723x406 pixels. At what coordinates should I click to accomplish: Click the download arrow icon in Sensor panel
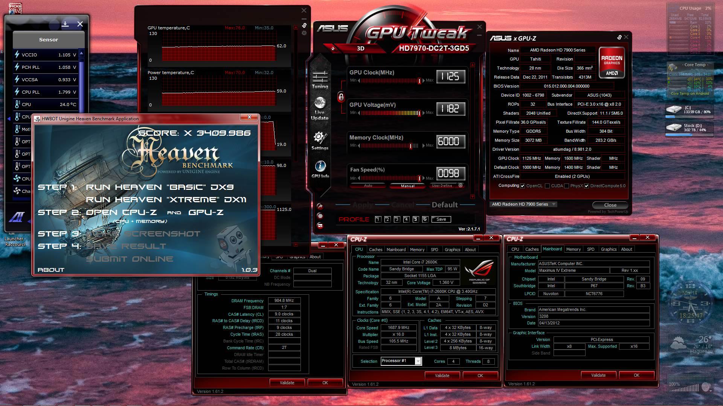point(65,24)
